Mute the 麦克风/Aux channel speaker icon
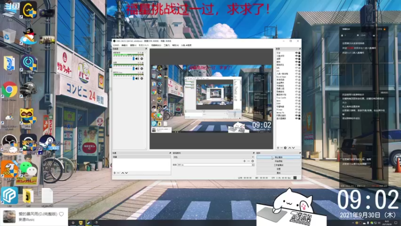This screenshot has height=226, width=401. (x=137, y=78)
